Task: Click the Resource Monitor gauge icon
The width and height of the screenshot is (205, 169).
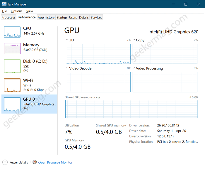Action: pos(35,162)
